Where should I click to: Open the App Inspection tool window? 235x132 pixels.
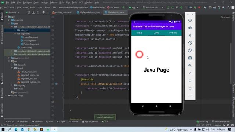pos(90,122)
